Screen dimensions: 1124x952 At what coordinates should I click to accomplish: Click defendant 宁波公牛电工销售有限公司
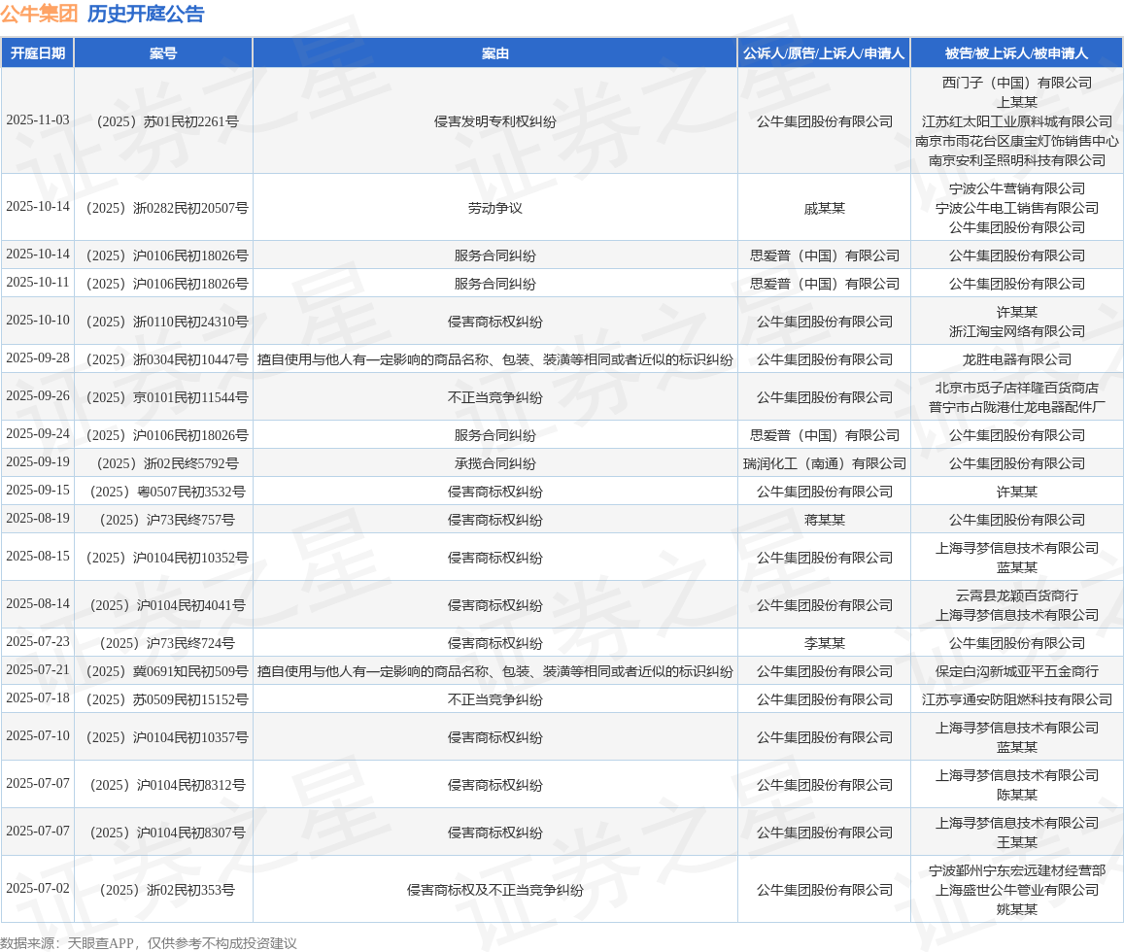tap(1017, 208)
